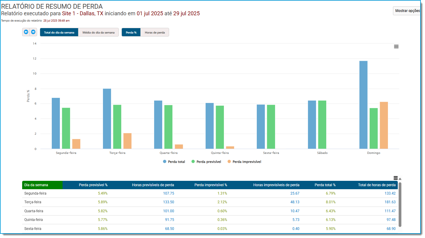This screenshot has width=425, height=238.
Task: Click the orange Quinta-feira Perda imprevisível bar
Action: 230,148
